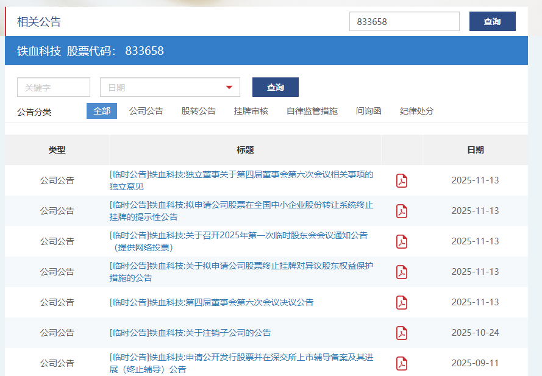Filter by 问询函 category
The height and width of the screenshot is (376, 542).
click(x=368, y=111)
